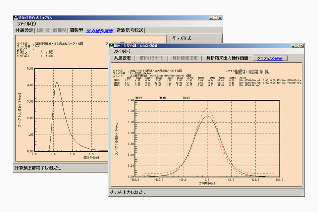Image resolution: width=318 pixels, height=212 pixels.
Task: Click the 造波信号作成プログラム title bar app icon
Action: (16, 18)
